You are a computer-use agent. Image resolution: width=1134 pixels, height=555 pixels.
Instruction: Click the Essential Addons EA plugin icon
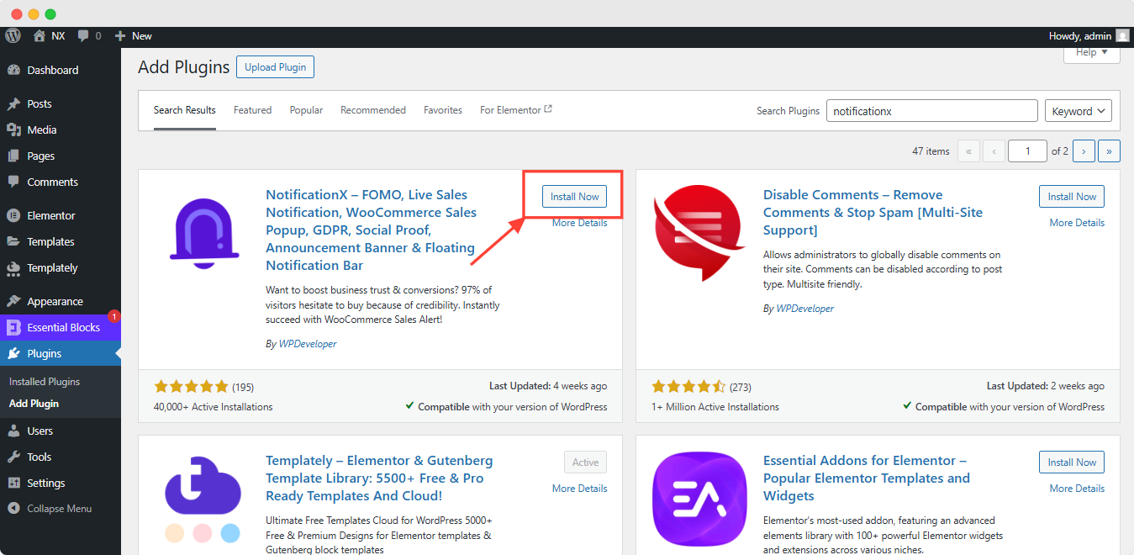point(699,498)
